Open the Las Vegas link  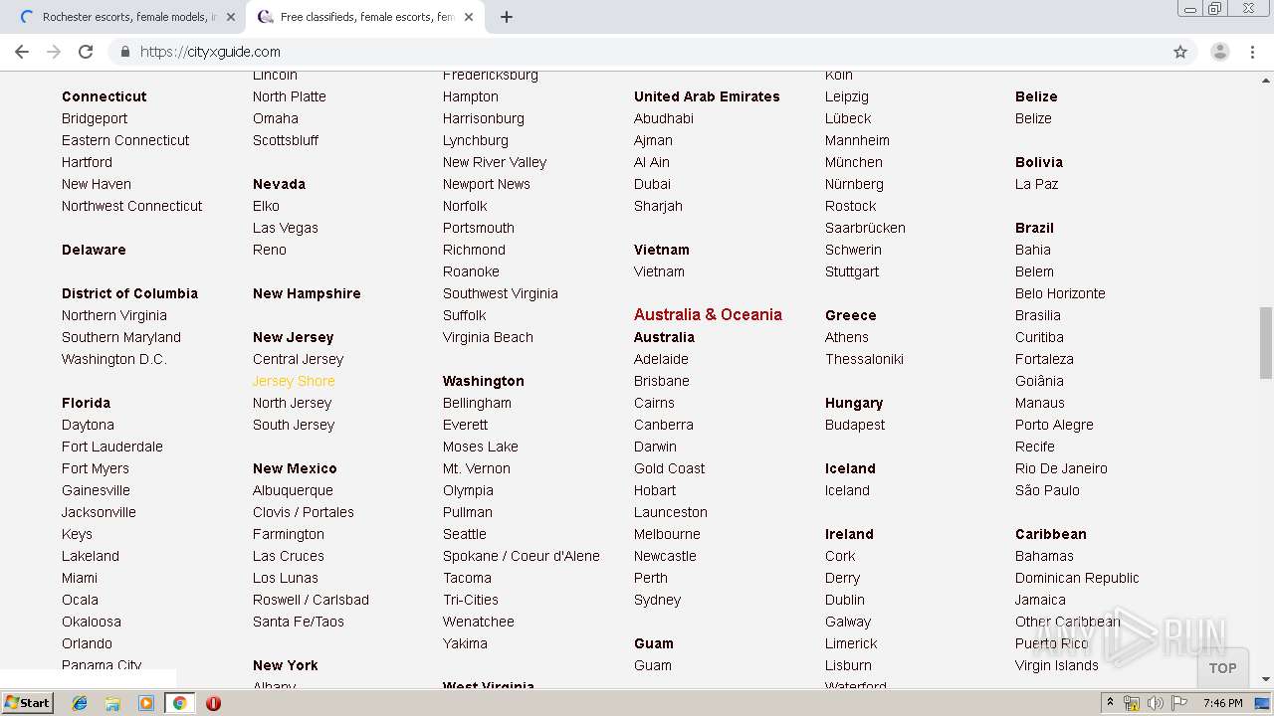[286, 228]
